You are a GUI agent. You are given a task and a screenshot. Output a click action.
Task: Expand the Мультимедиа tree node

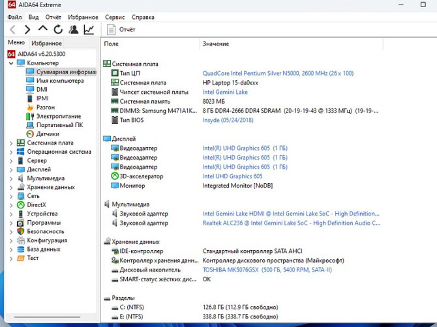11,179
